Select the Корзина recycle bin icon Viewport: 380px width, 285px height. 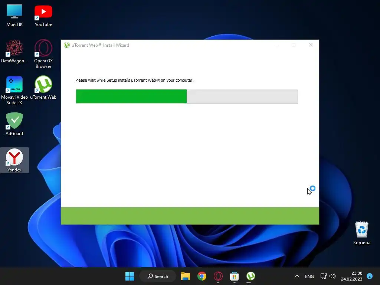point(361,233)
